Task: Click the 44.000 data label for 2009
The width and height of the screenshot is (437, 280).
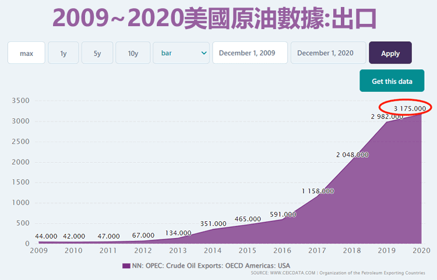Action: [46, 236]
